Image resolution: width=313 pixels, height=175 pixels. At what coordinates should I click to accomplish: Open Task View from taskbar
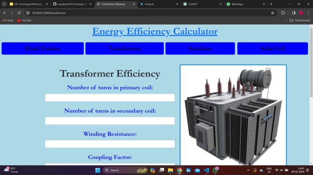pos(162,170)
